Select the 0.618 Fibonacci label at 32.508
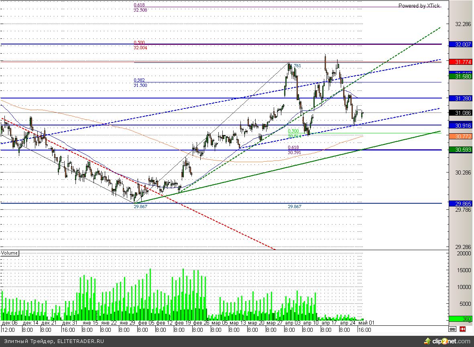This screenshot has width=474, height=347. tap(139, 5)
